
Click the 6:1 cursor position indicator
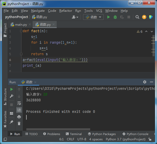point(61,139)
